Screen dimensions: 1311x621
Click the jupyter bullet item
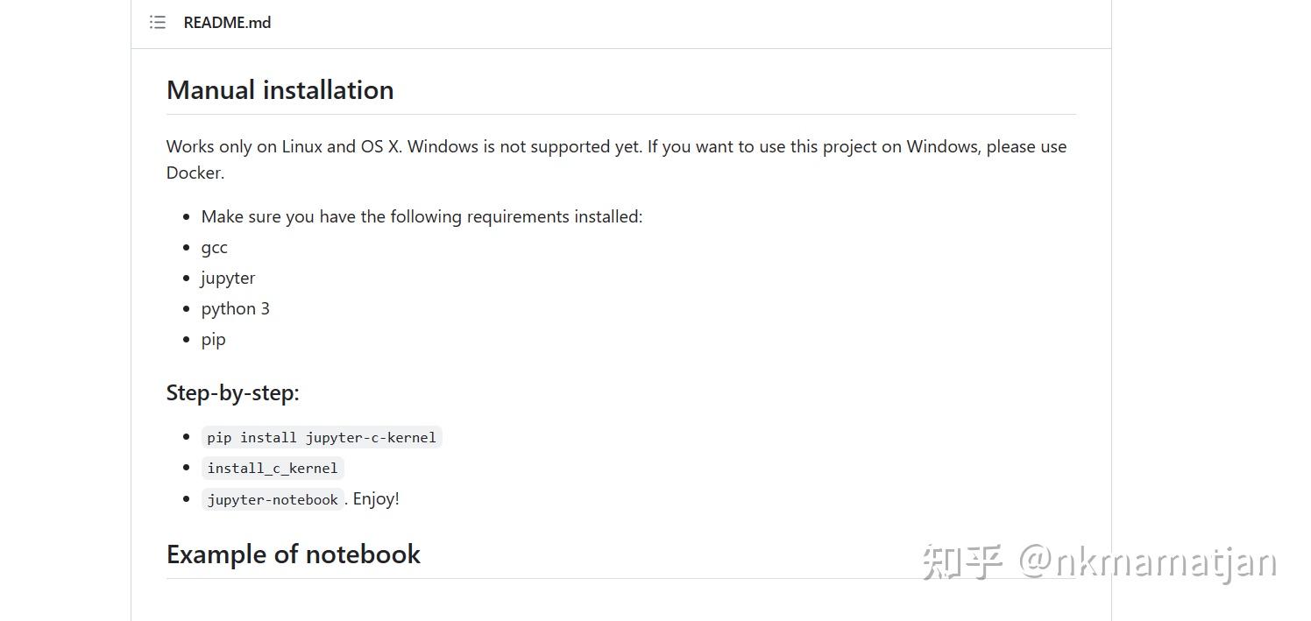tap(227, 278)
